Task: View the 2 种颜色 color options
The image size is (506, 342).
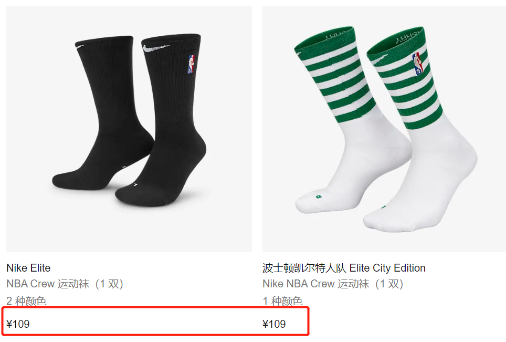Action: (x=26, y=301)
